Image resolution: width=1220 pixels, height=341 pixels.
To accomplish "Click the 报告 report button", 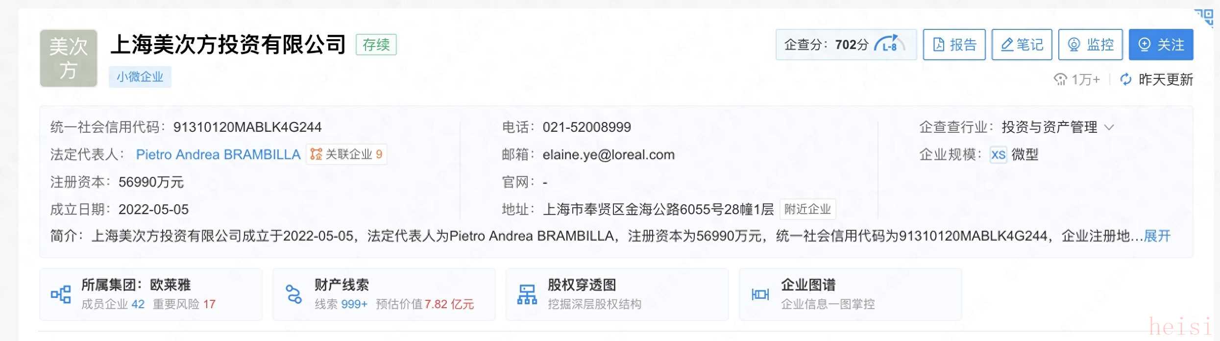I will tap(954, 45).
